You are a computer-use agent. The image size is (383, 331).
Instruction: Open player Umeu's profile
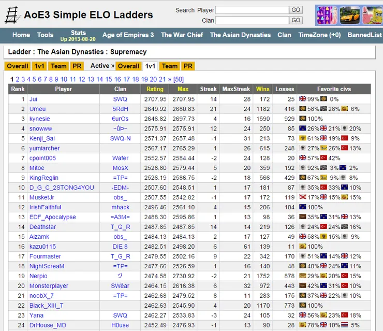pos(38,109)
